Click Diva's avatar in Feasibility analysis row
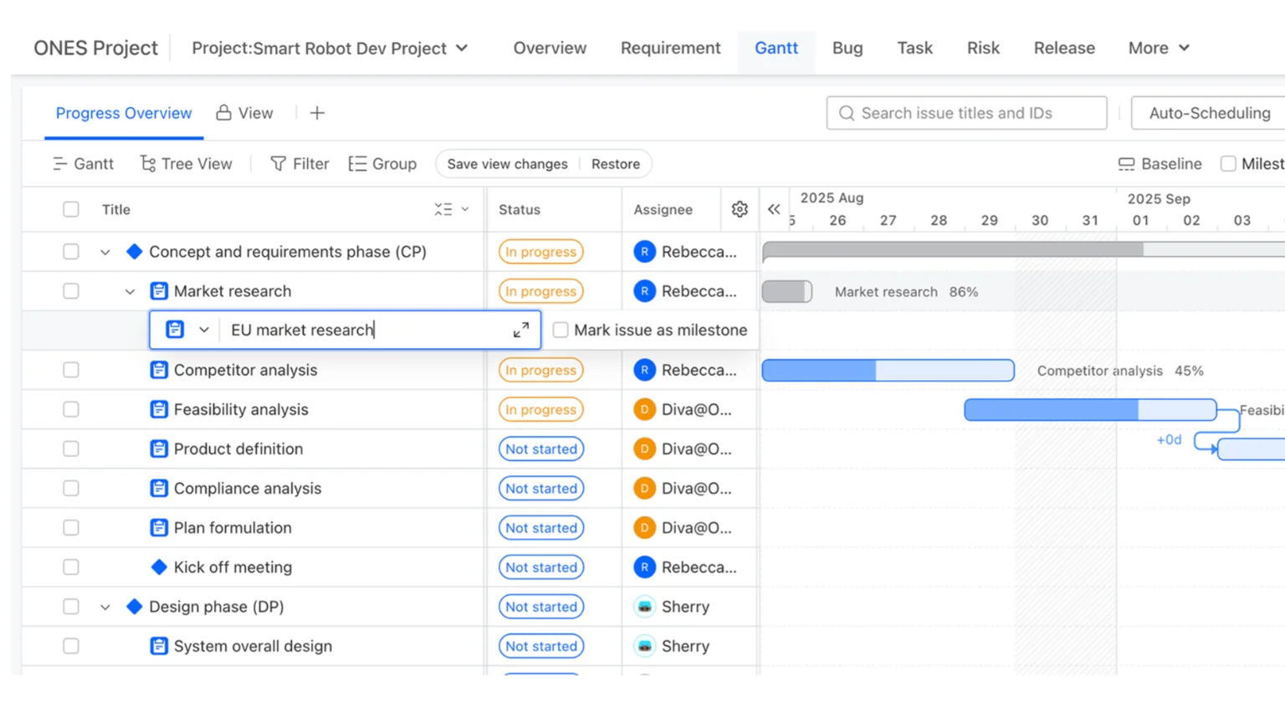 pyautogui.click(x=644, y=409)
